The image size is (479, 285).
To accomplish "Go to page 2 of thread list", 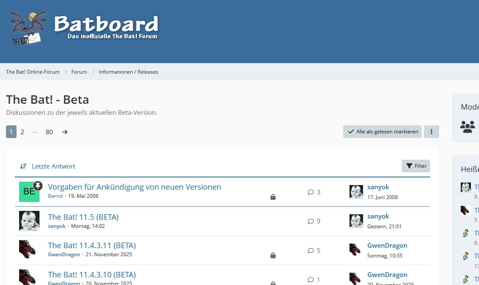I will tap(23, 132).
